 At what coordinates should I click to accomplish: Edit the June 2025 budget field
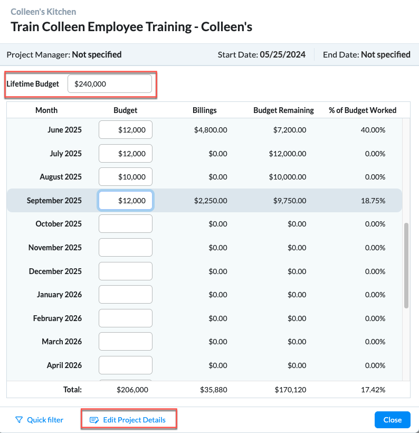(x=126, y=130)
